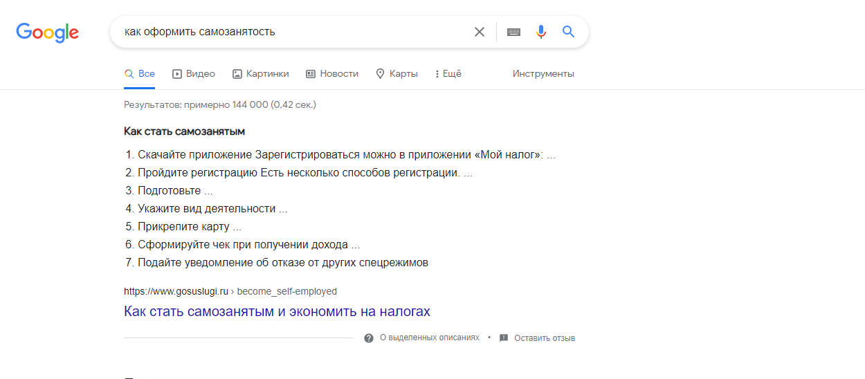Open link Как стать самозанятым и экономить на налогах
The height and width of the screenshot is (379, 865).
coord(277,311)
